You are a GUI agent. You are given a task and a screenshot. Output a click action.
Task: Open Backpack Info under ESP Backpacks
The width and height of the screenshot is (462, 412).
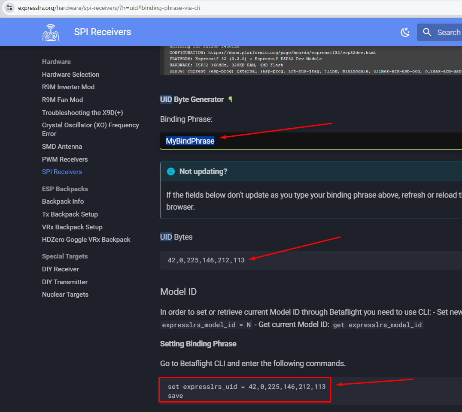click(x=63, y=201)
